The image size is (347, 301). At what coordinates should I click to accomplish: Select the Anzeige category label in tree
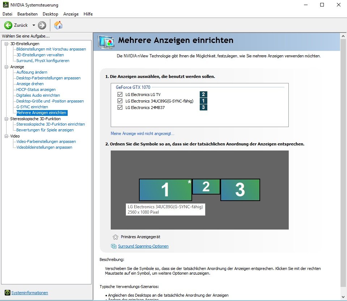coord(17,67)
